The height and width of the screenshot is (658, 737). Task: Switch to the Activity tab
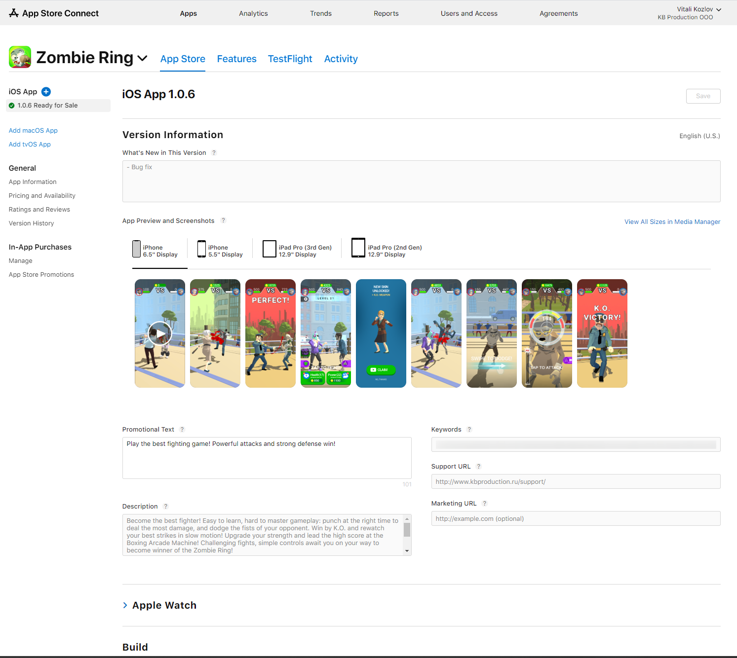(x=341, y=59)
